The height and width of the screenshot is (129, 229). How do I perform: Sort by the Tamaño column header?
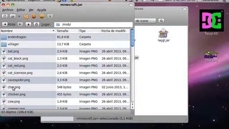point(67,31)
